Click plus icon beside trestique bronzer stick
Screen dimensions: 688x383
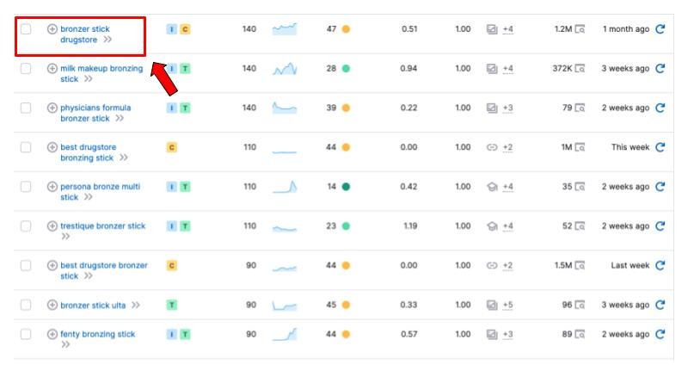pyautogui.click(x=52, y=226)
